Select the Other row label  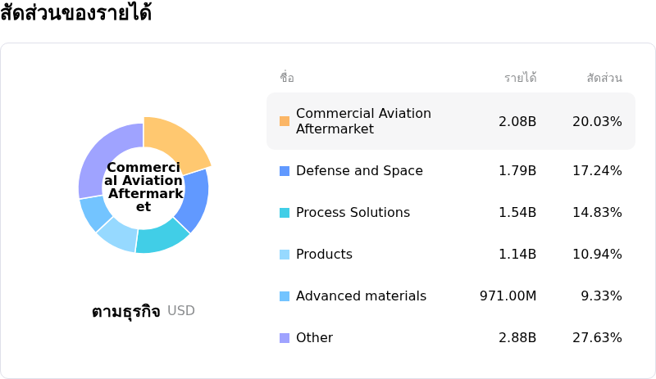(x=314, y=338)
